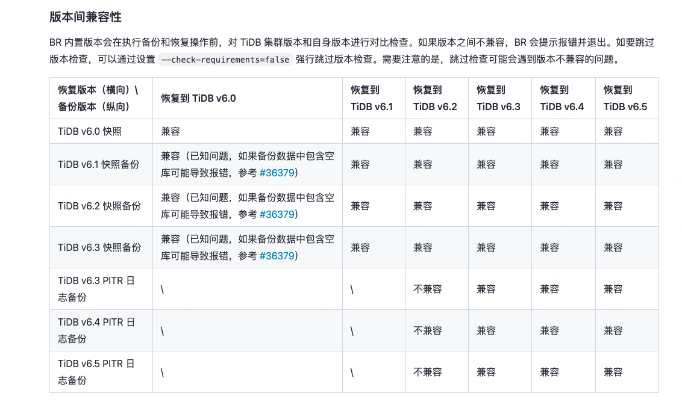Open #36379 link in v6.2 快照备份 row
682x405 pixels.
[277, 215]
